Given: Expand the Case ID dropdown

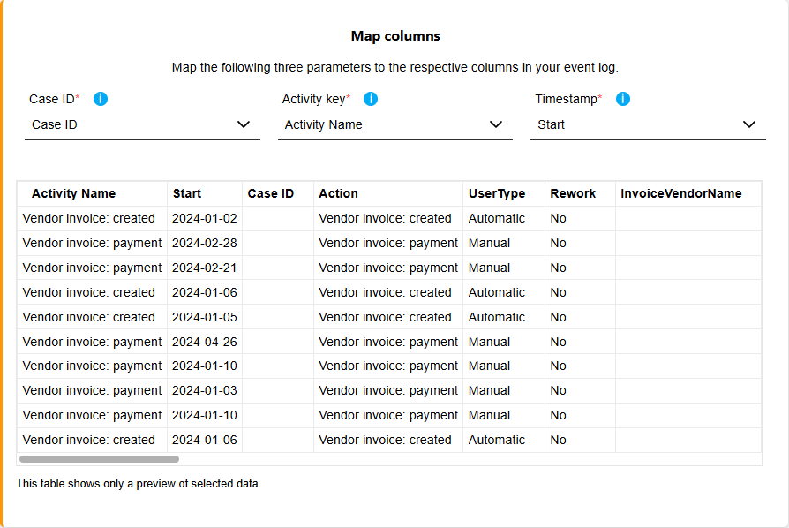Looking at the screenshot, I should tap(142, 124).
